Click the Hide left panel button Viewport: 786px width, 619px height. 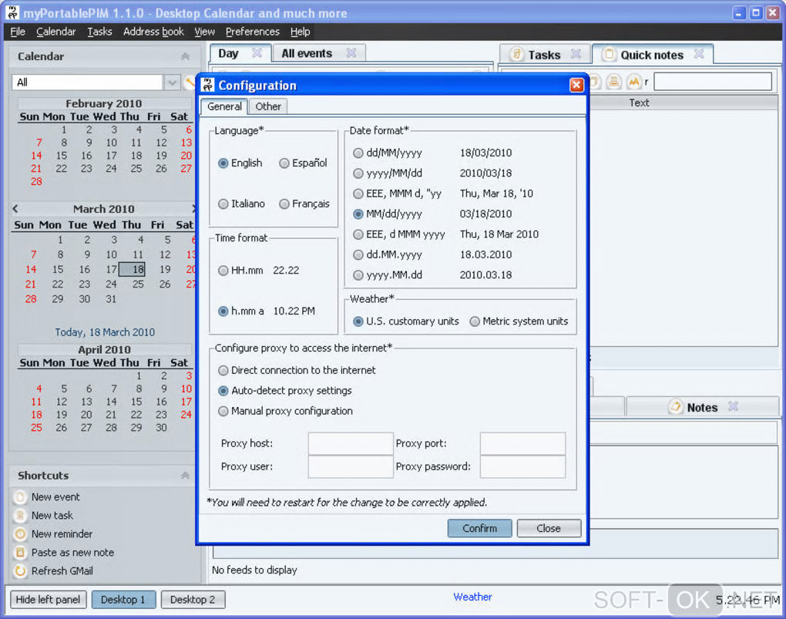coord(48,600)
